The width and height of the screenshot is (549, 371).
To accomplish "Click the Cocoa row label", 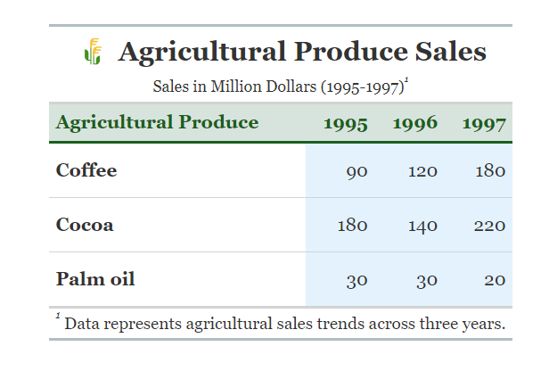I will tap(85, 225).
